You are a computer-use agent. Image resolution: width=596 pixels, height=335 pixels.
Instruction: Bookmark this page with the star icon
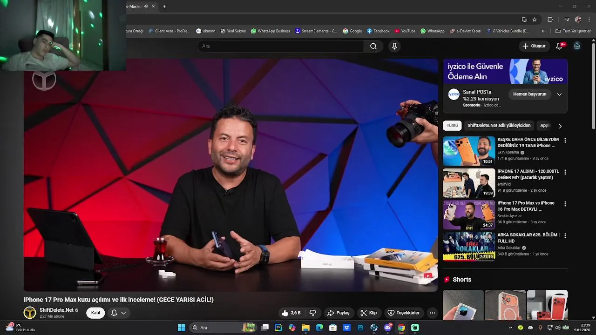535,20
